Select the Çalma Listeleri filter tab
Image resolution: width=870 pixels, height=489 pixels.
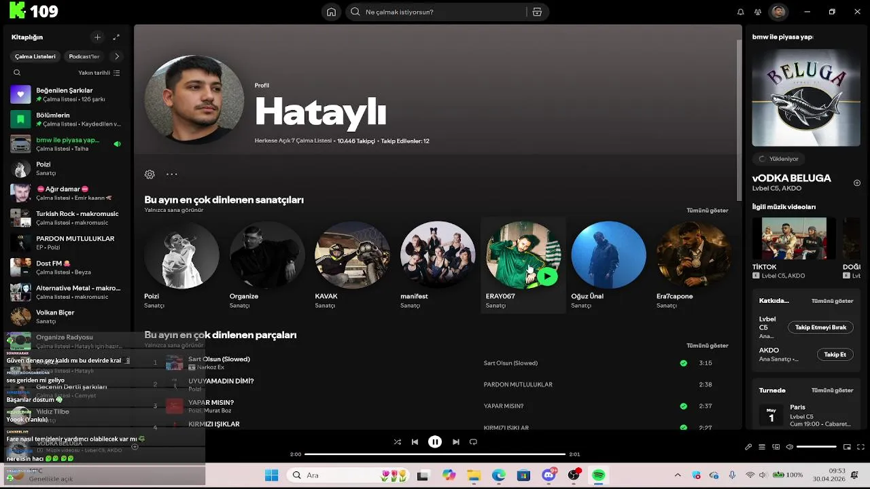coord(35,56)
